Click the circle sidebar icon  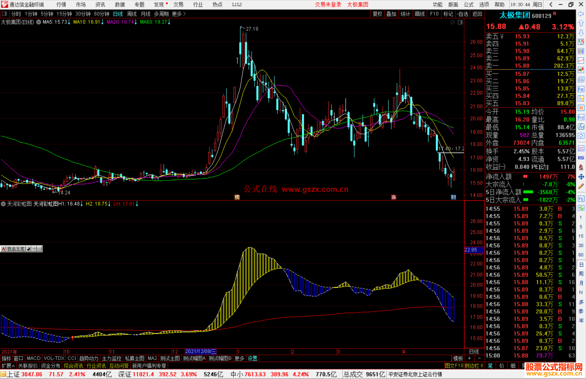pos(581,136)
